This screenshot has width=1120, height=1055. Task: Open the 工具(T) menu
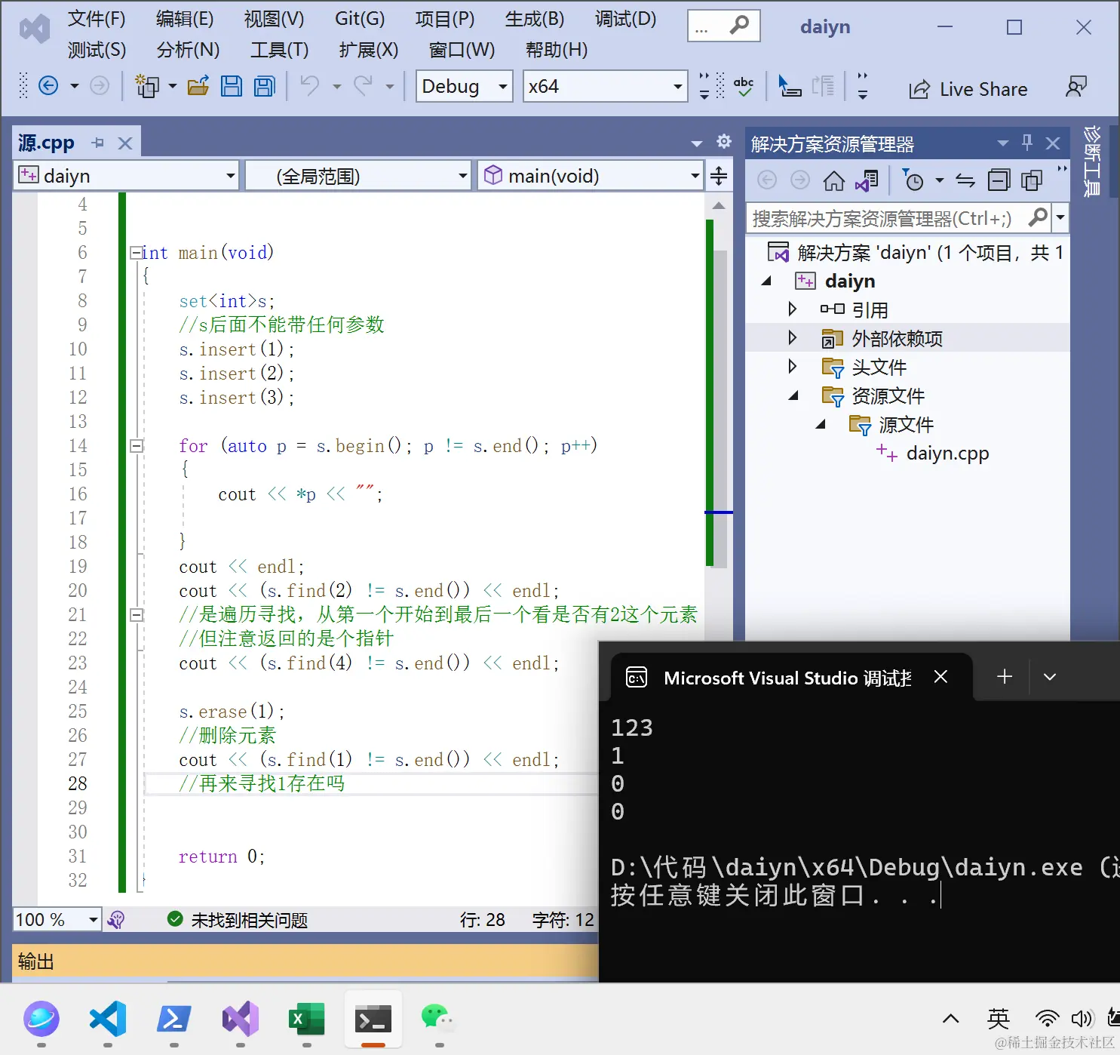click(280, 50)
